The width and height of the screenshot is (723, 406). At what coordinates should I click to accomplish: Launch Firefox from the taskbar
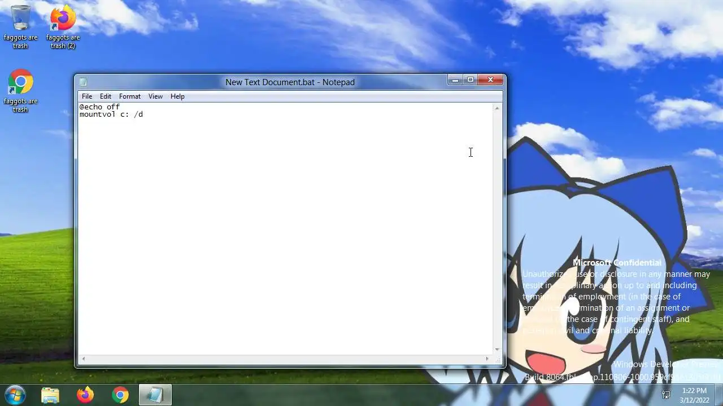pos(85,395)
